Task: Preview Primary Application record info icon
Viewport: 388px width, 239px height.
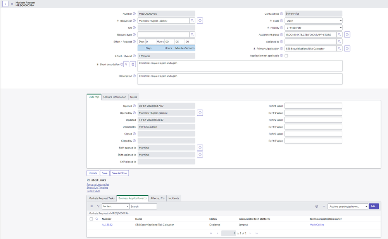Action: [347, 49]
